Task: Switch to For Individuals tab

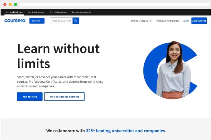Action: point(14,12)
